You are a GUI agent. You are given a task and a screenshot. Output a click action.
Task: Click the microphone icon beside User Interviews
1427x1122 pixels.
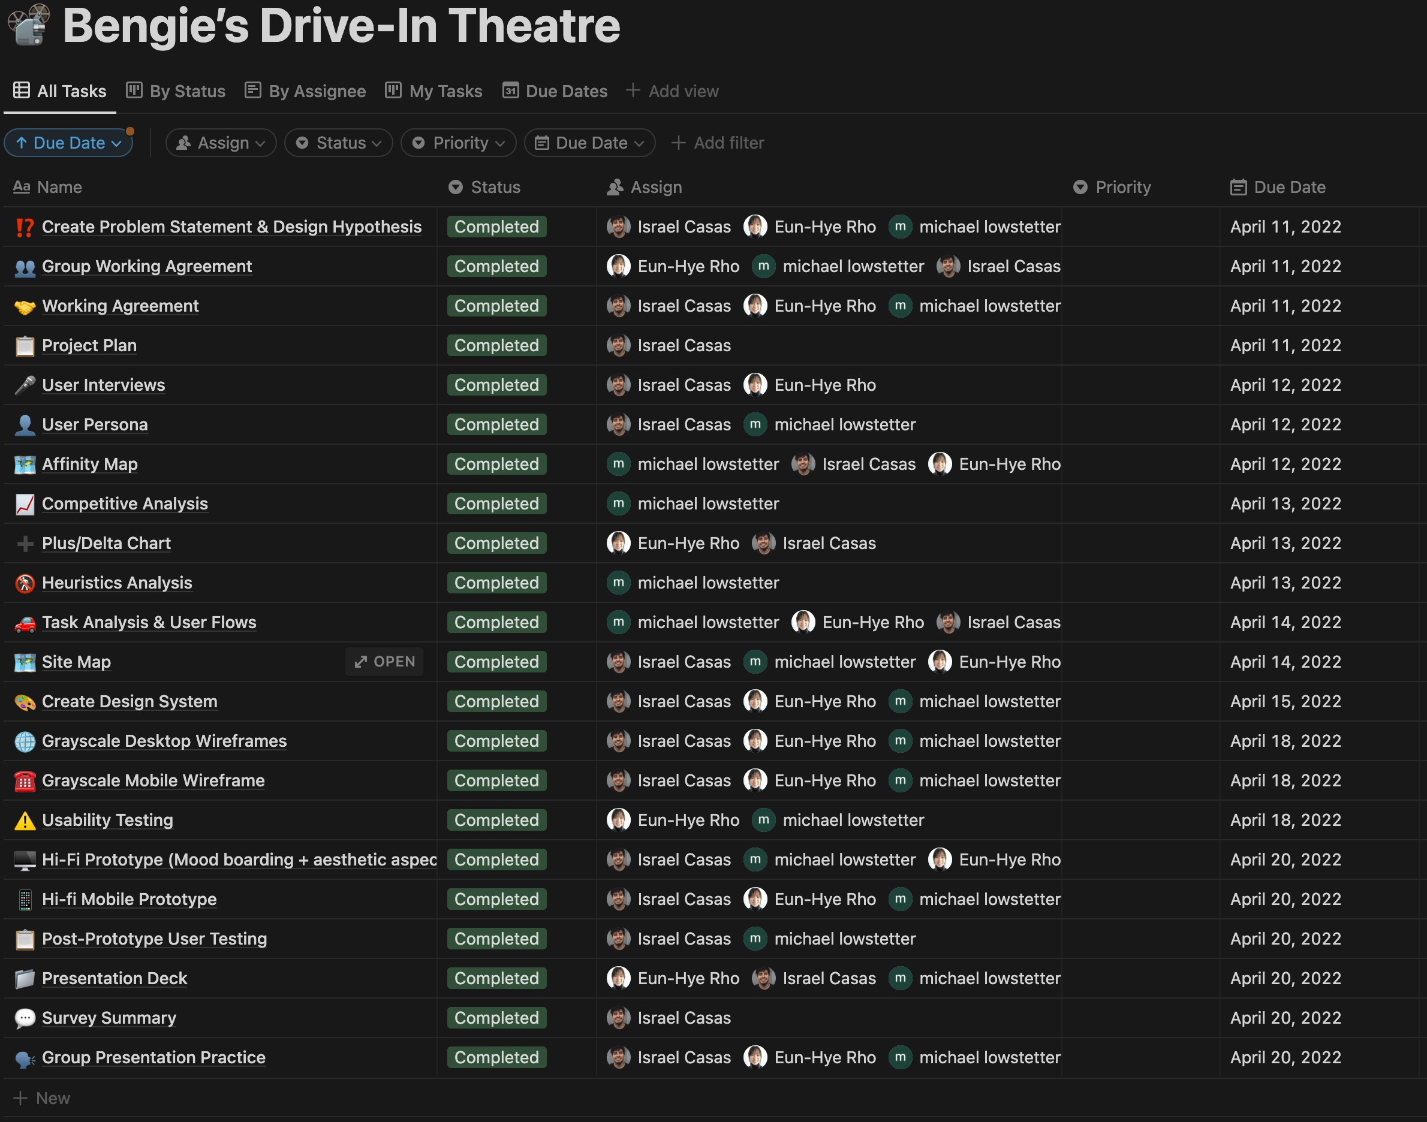pyautogui.click(x=25, y=385)
